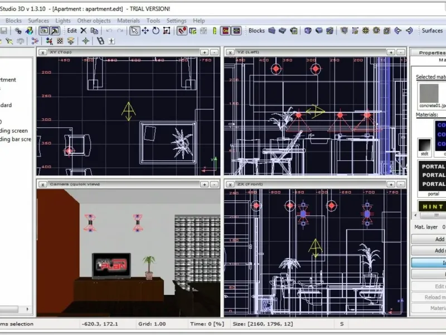Screen dimensions: 446x335
Task: Close the Camera (quick view) viewport with x
Action: click(43, 185)
